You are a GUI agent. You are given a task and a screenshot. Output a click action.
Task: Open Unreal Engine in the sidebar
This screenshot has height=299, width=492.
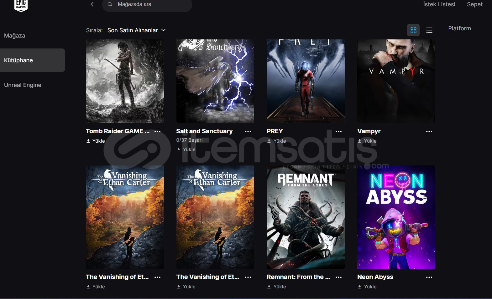[x=23, y=85]
